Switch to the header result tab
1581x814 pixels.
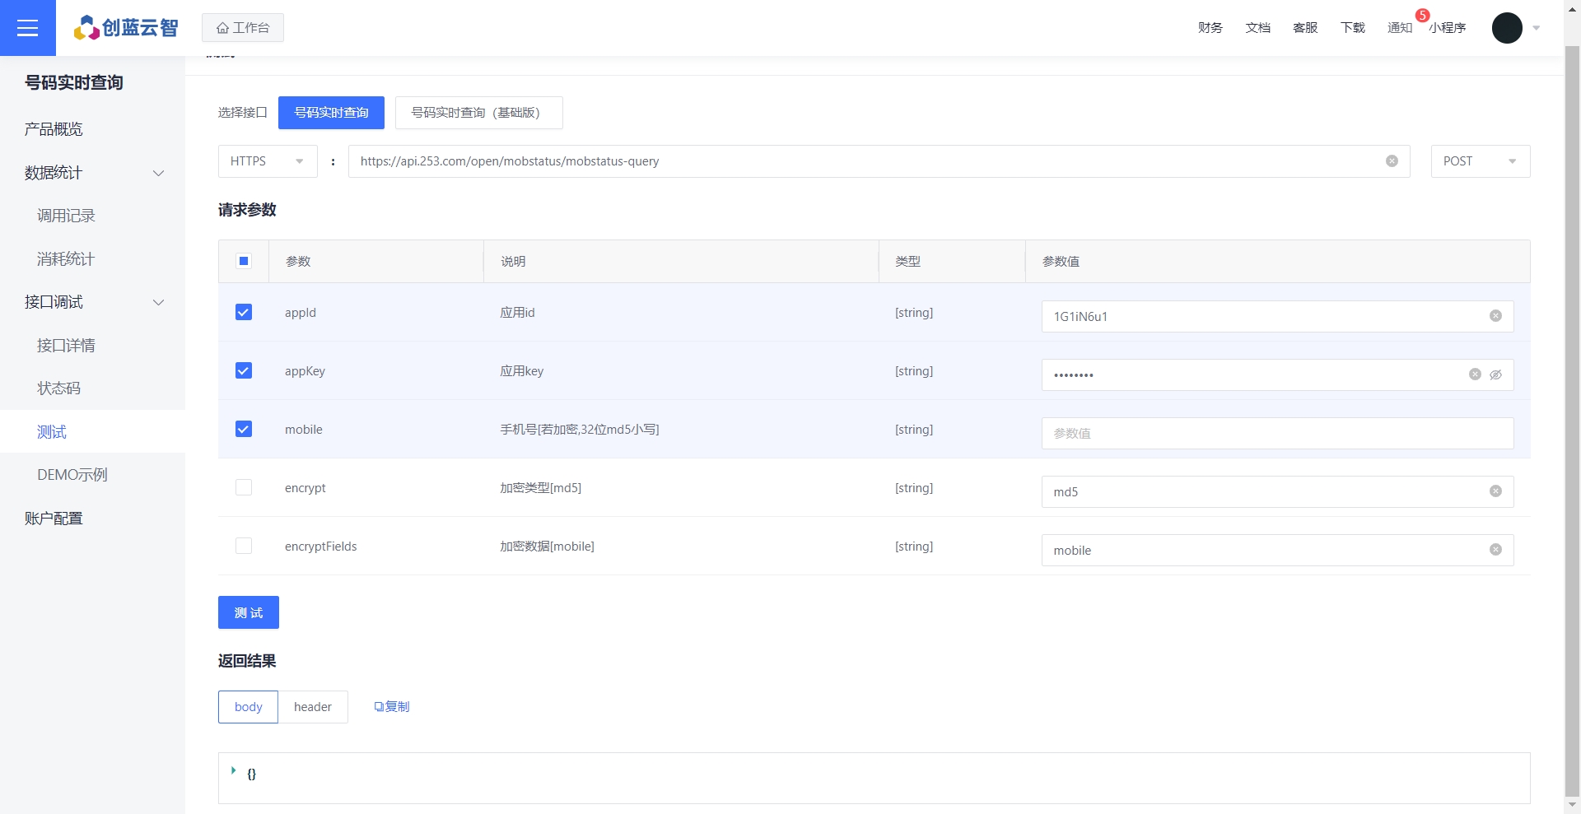tap(312, 707)
